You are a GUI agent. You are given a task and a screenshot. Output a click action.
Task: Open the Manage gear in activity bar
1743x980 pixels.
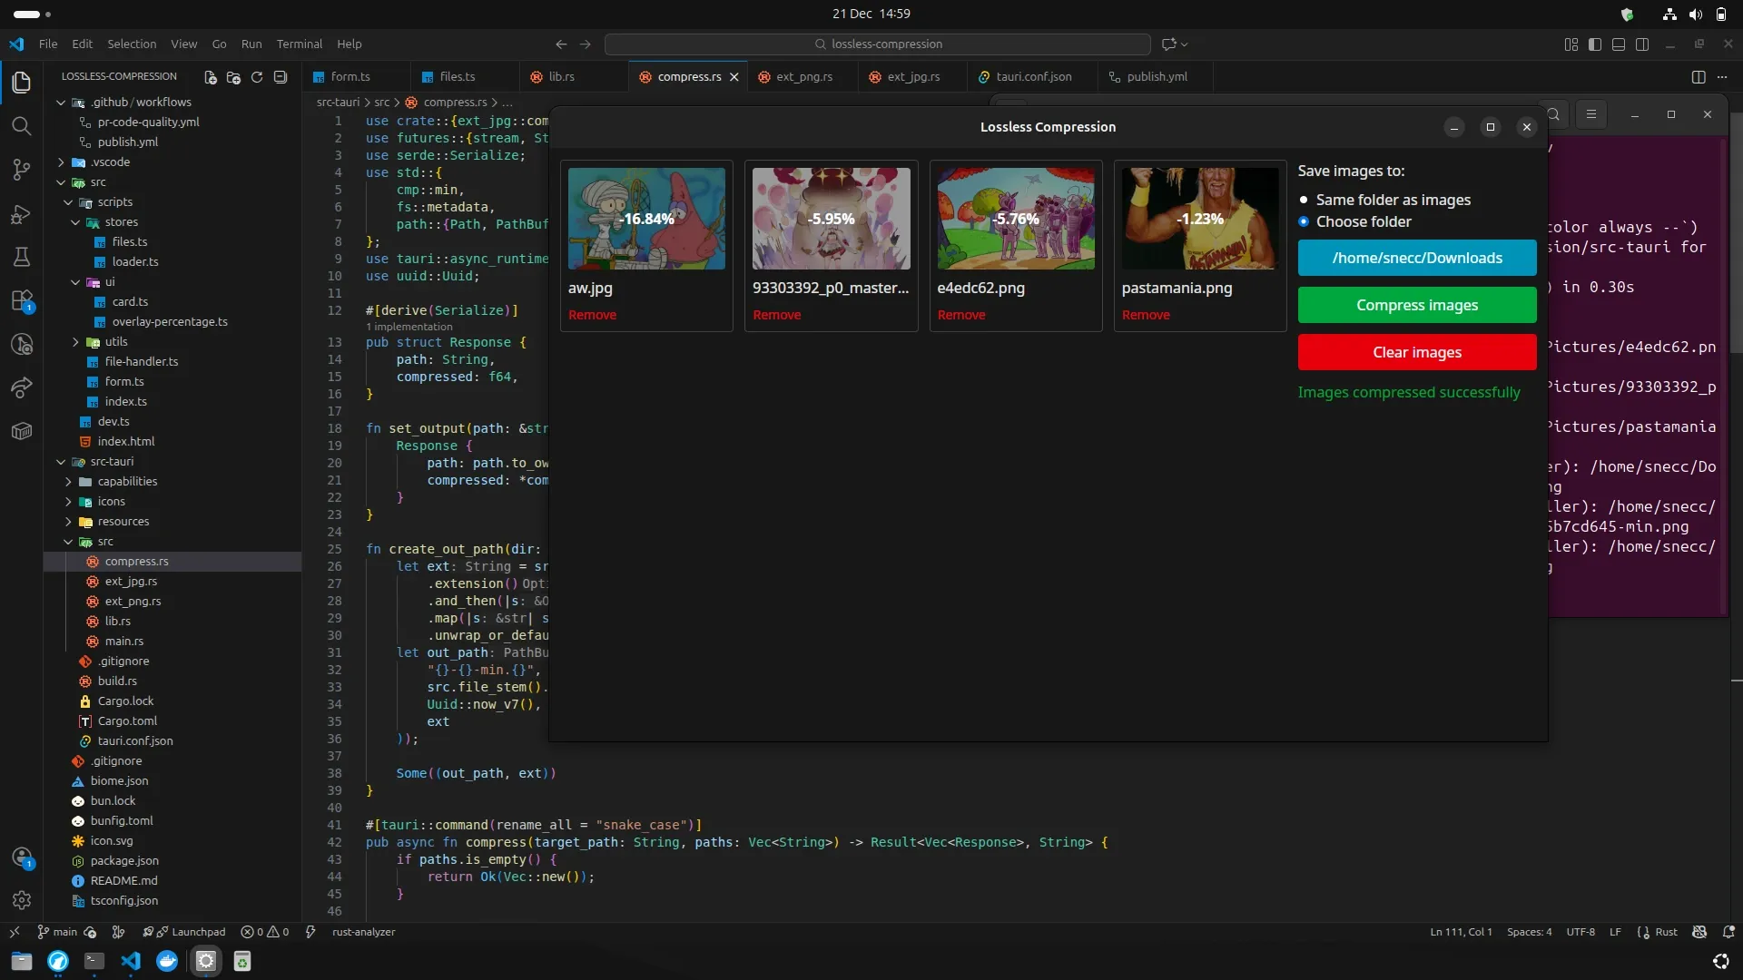22,900
